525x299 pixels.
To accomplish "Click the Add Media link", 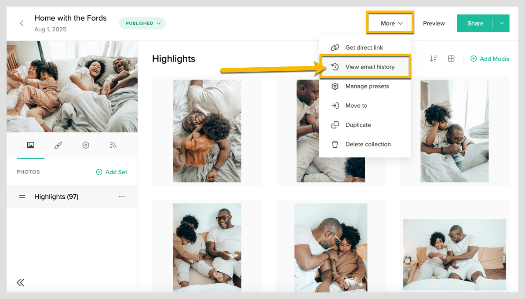I will pos(490,58).
